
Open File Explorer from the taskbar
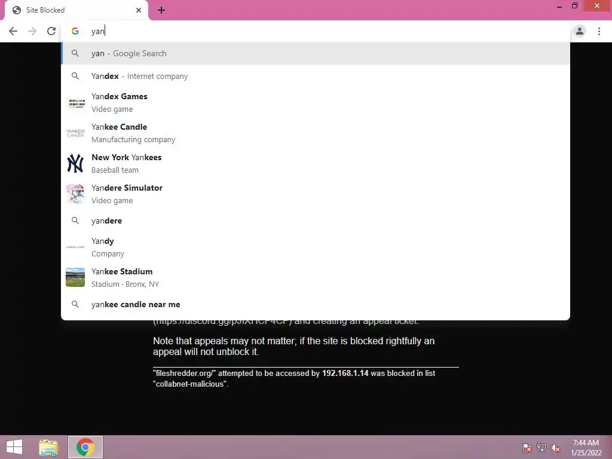tap(48, 447)
